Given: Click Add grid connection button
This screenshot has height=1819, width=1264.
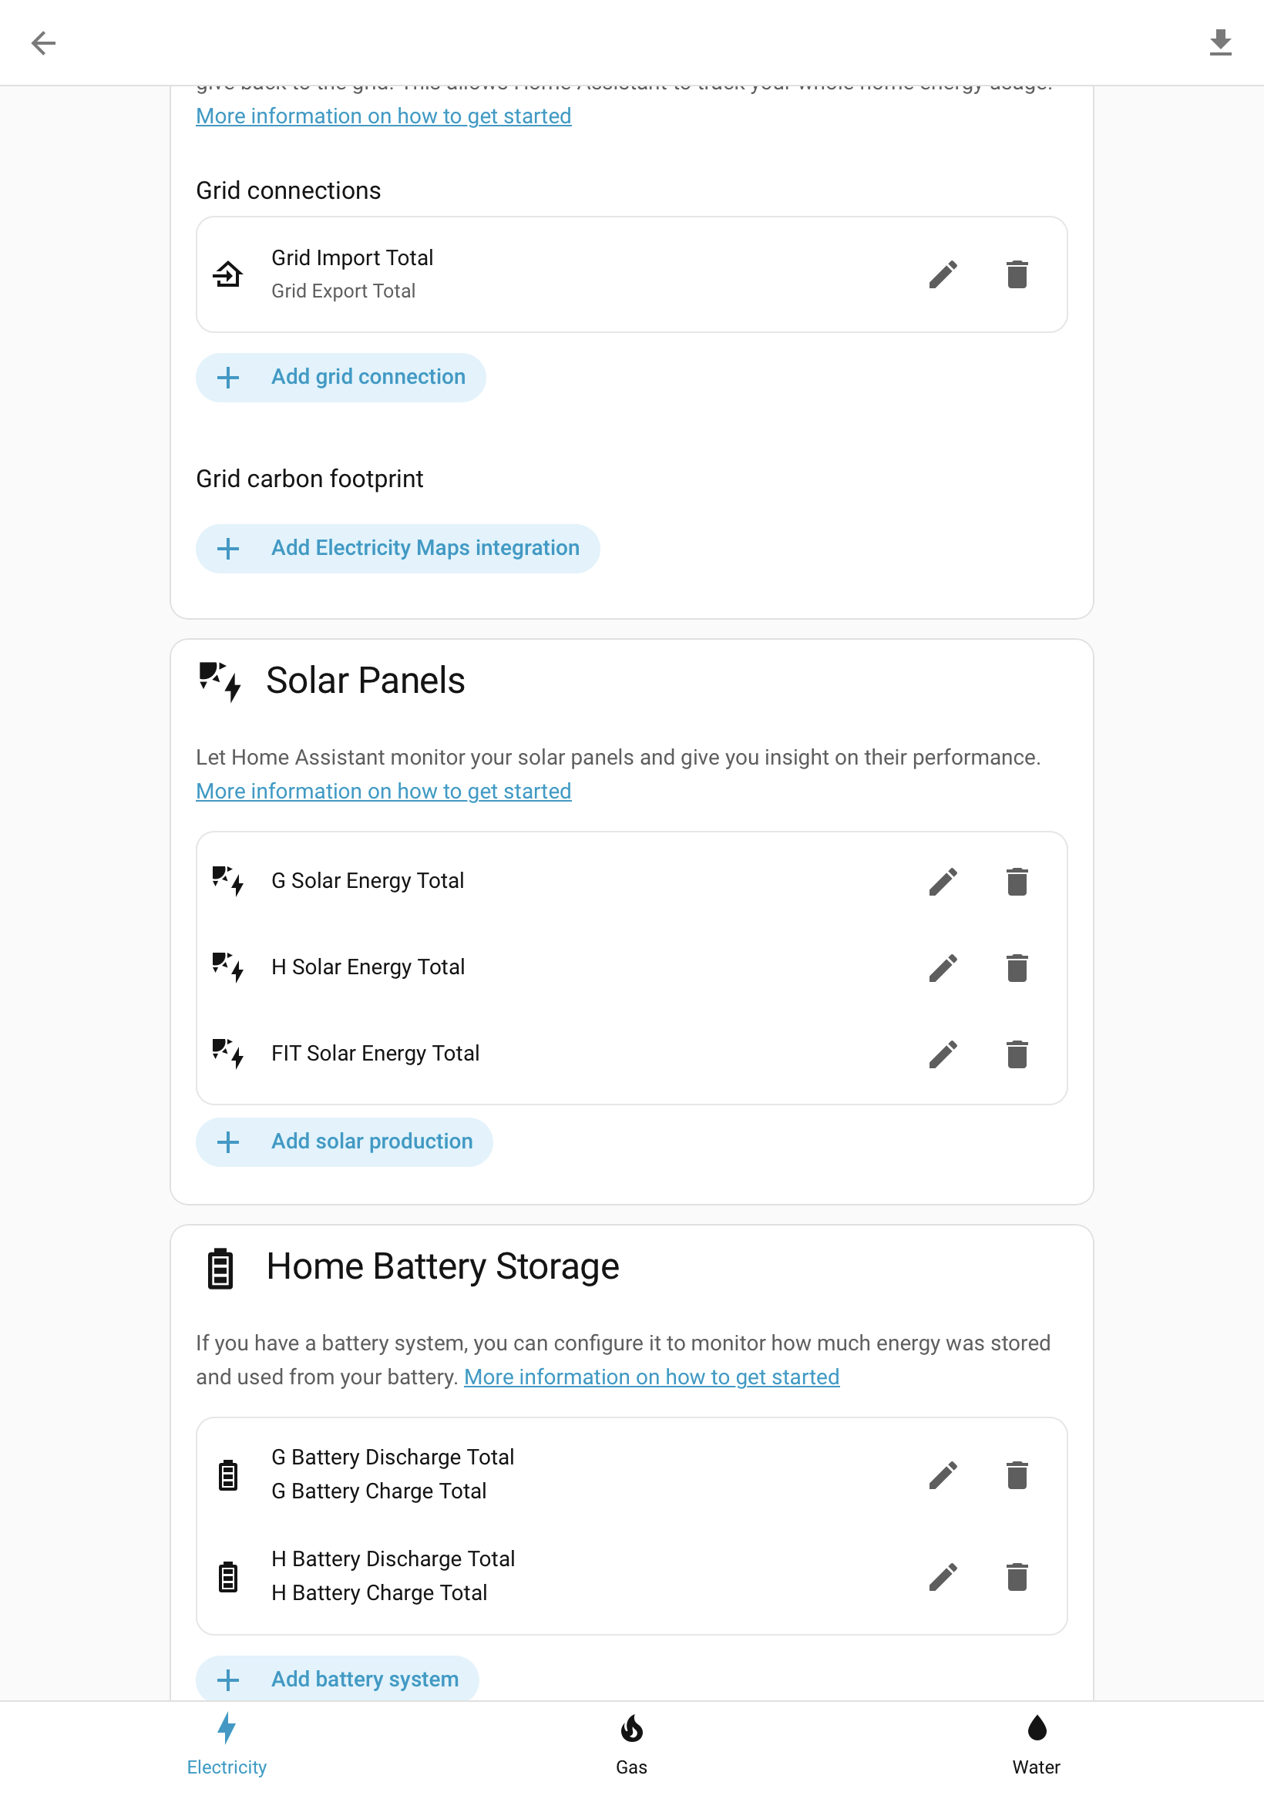Looking at the screenshot, I should click(x=341, y=378).
